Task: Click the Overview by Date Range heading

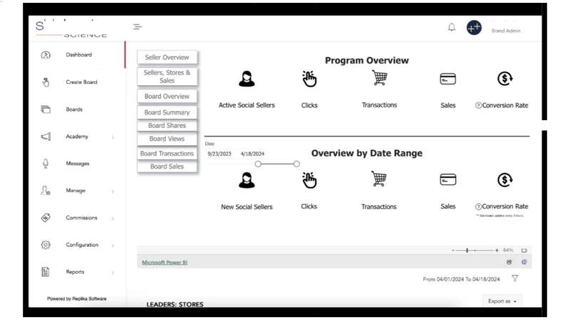Action: click(x=367, y=153)
